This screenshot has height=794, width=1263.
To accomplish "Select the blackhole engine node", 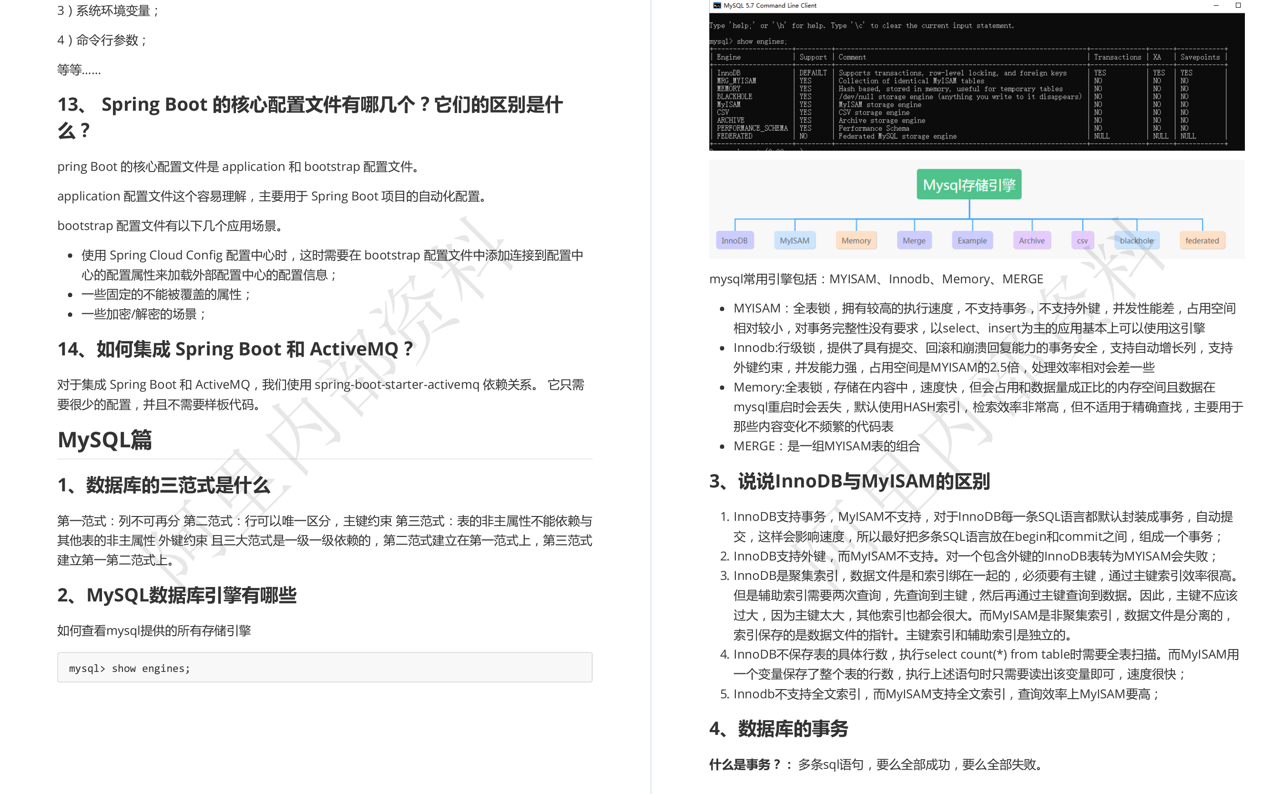I will click(1137, 240).
